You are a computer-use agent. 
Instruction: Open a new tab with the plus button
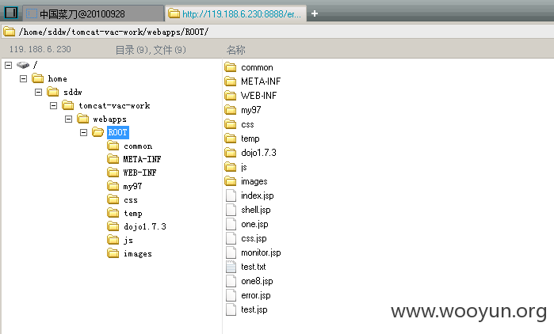coord(315,13)
